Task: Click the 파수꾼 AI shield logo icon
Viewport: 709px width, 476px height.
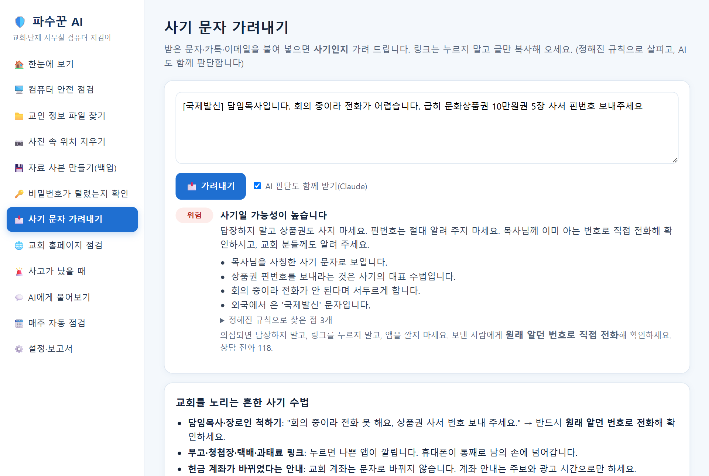Action: (20, 22)
